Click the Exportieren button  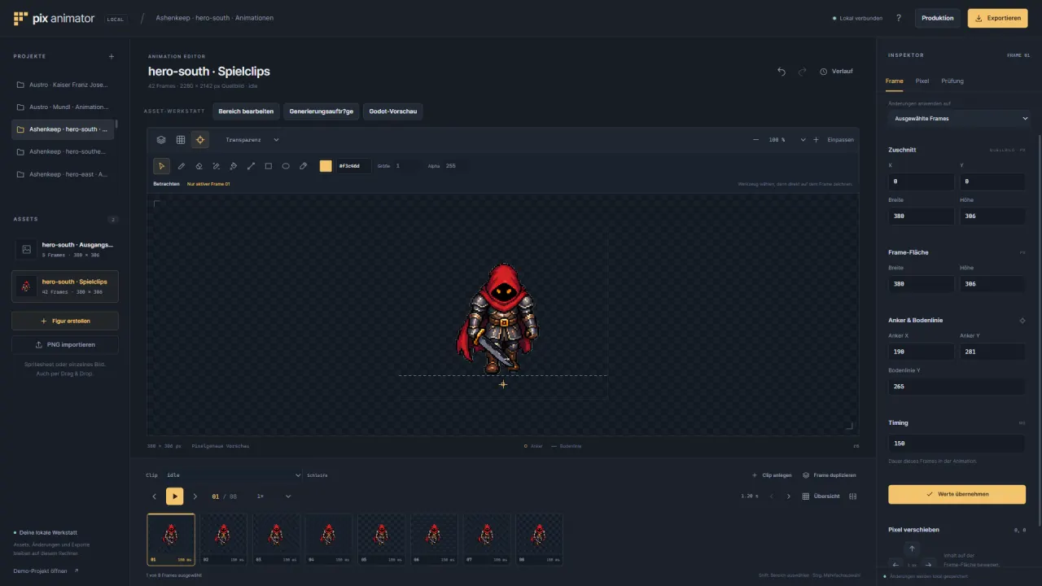[x=997, y=18]
